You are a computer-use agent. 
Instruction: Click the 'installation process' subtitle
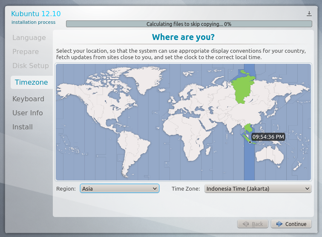tap(34, 22)
